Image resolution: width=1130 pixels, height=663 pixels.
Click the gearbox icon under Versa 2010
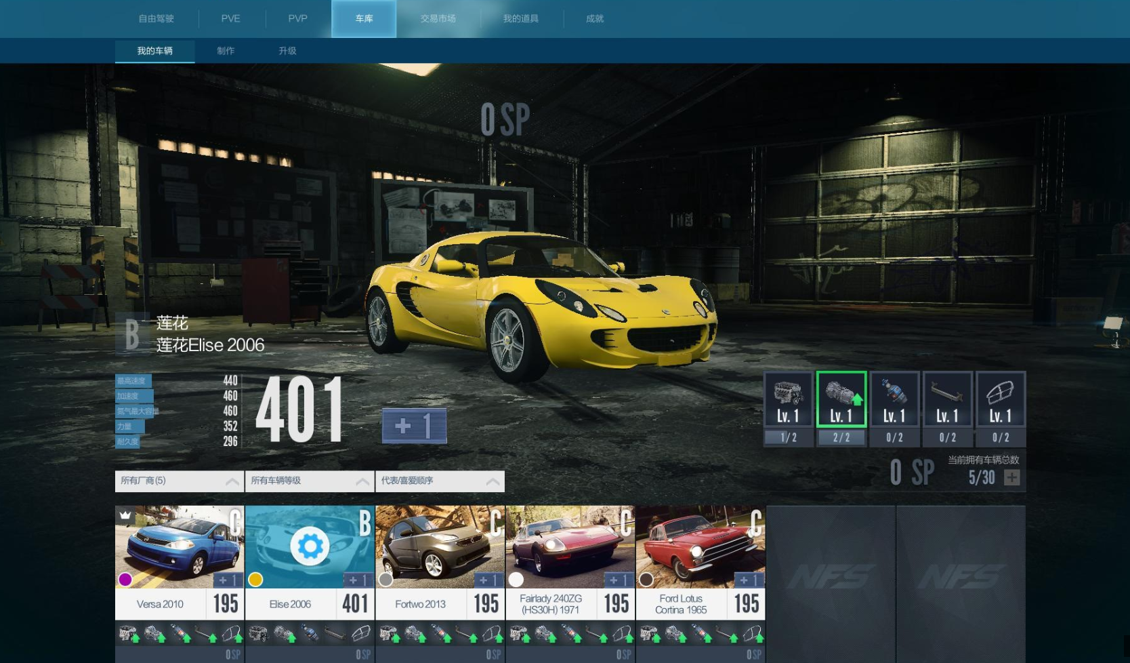click(x=155, y=634)
